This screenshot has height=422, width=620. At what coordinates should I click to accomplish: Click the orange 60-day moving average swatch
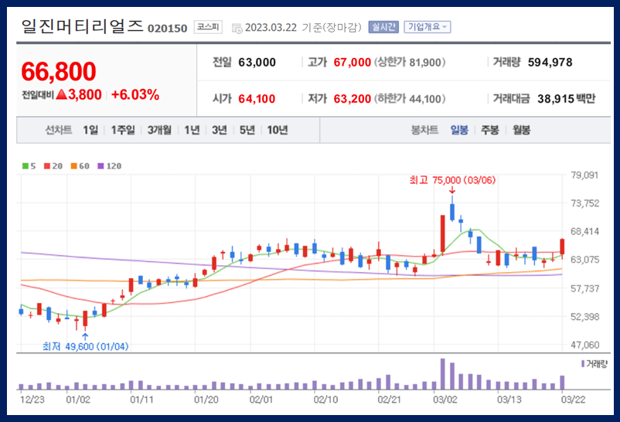pyautogui.click(x=74, y=166)
